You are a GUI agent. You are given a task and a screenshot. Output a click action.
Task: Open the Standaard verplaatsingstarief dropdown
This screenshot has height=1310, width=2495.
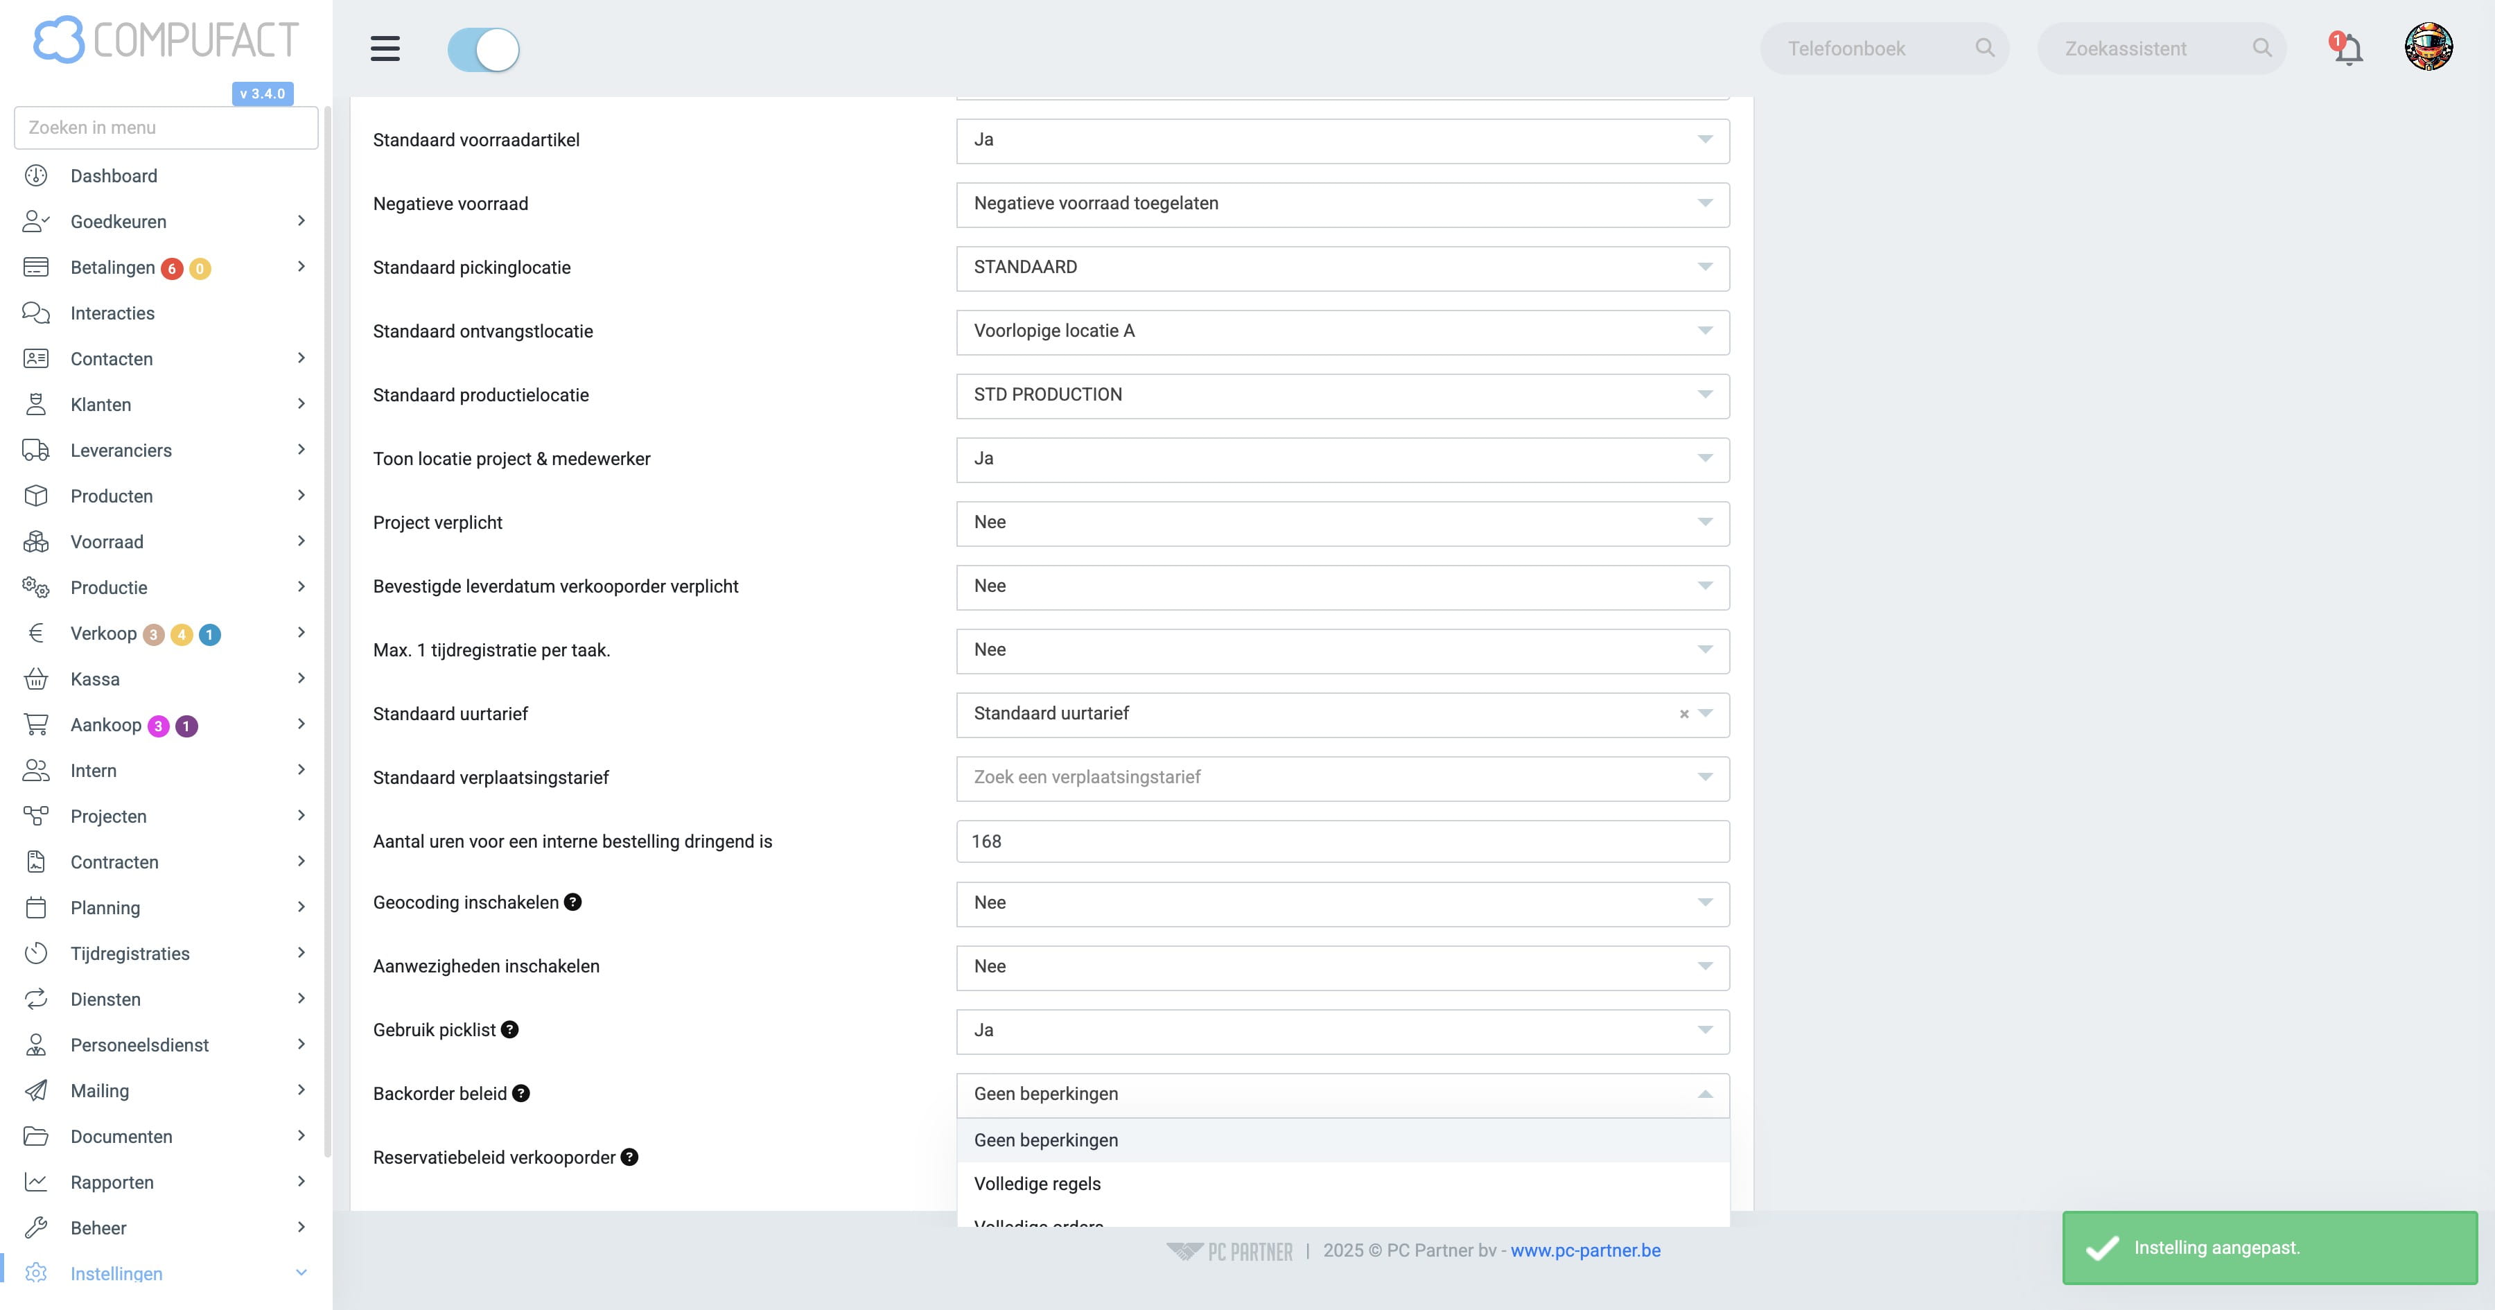click(x=1342, y=778)
